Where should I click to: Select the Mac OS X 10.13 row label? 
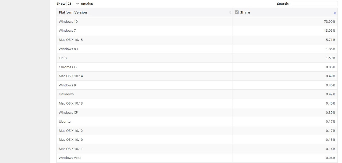pyautogui.click(x=71, y=103)
